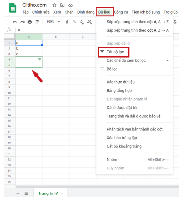Screen dimensions: 183x197
Task: Open Tiện ích bổ sung menu
Action: 146,12
